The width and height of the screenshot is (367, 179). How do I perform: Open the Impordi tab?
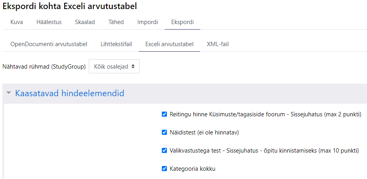pyautogui.click(x=148, y=22)
